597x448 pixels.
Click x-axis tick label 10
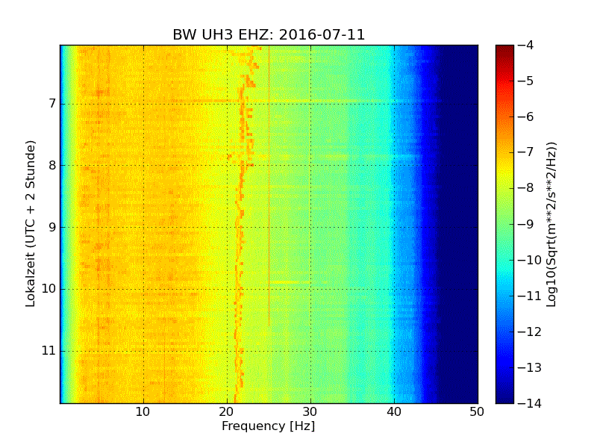pyautogui.click(x=143, y=412)
